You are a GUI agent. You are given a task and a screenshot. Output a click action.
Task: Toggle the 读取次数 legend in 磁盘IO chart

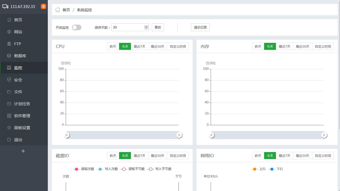(x=84, y=169)
